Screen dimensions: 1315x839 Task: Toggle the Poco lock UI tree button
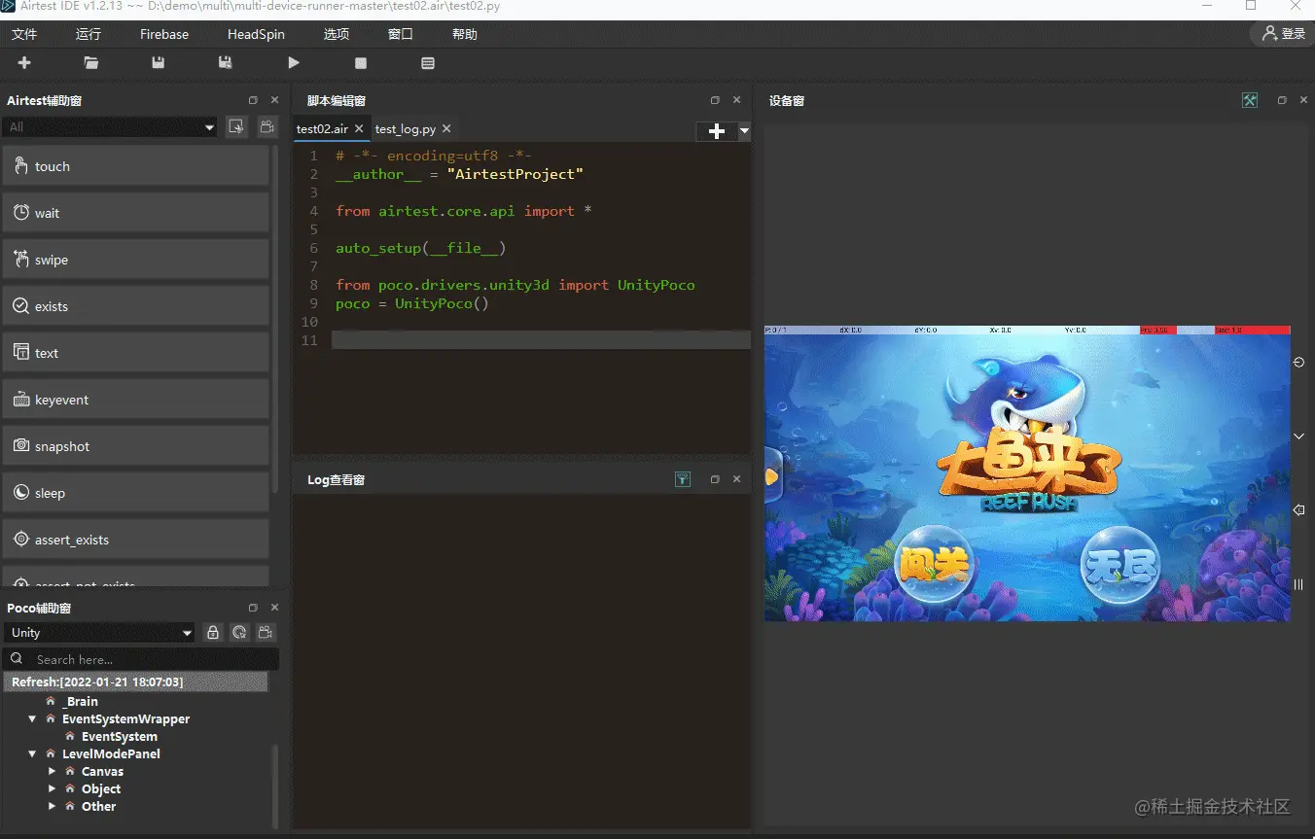(x=213, y=633)
